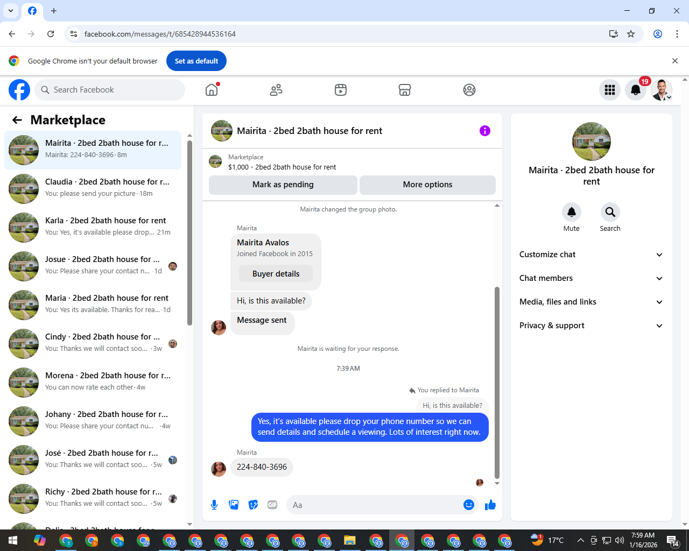Expand Privacy & support section
This screenshot has height=551, width=689.
(x=591, y=326)
